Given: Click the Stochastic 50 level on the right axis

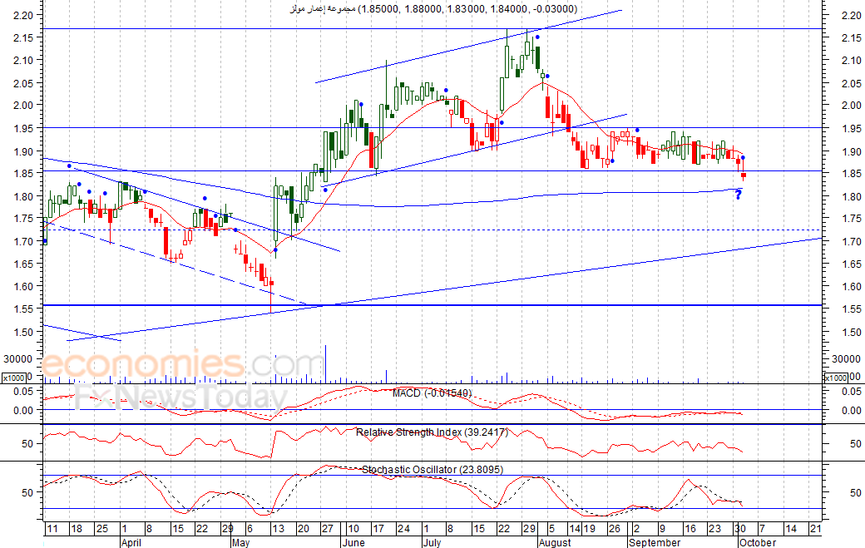Looking at the screenshot, I should click(855, 493).
